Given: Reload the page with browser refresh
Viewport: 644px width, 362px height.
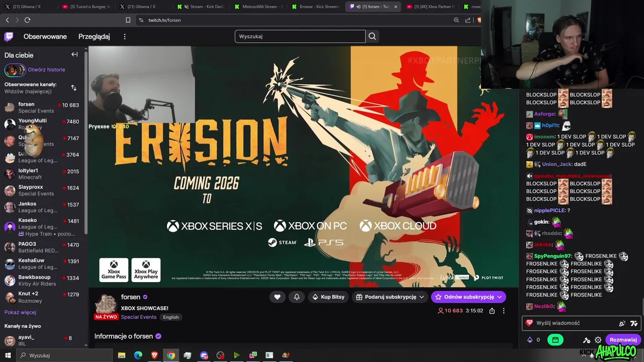Looking at the screenshot, I should coord(27,20).
